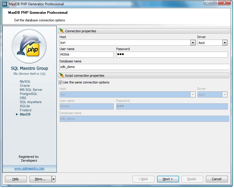This screenshot has width=234, height=188.
Task: Click the Password field in Connection properties
Action: 172,55
